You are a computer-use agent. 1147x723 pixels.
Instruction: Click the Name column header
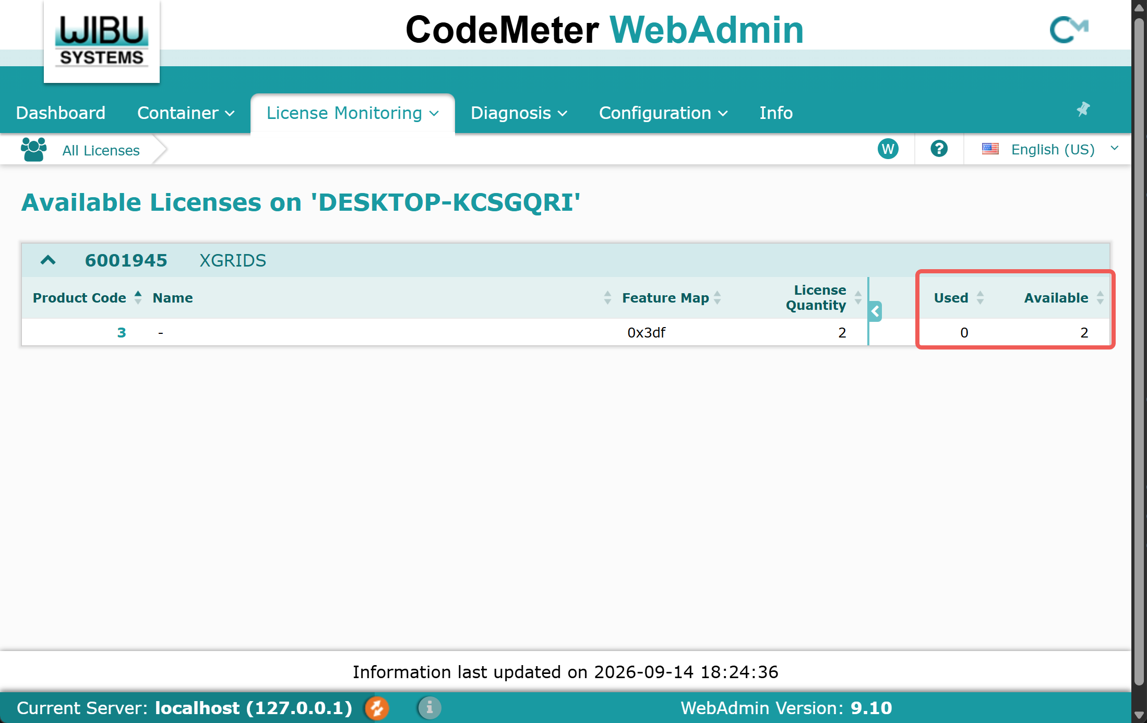173,298
